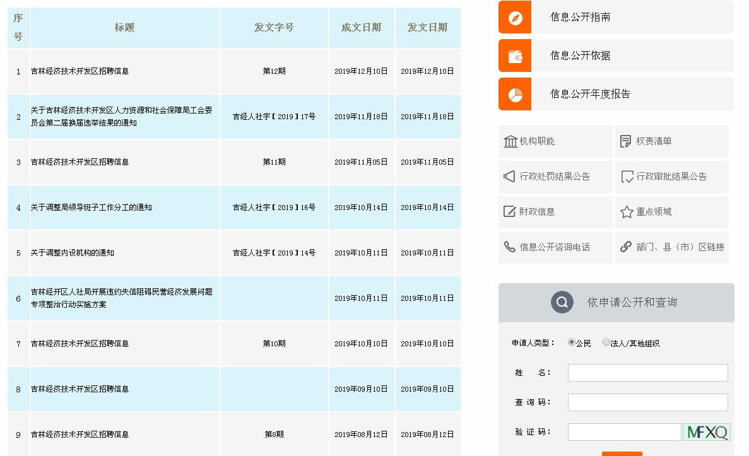Click the 标题 column header
Image resolution: width=749 pixels, height=456 pixels.
click(124, 28)
